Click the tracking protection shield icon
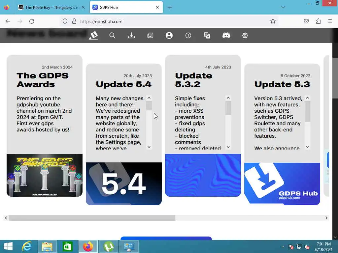Screen dimensions: 338x253 tap(65, 21)
